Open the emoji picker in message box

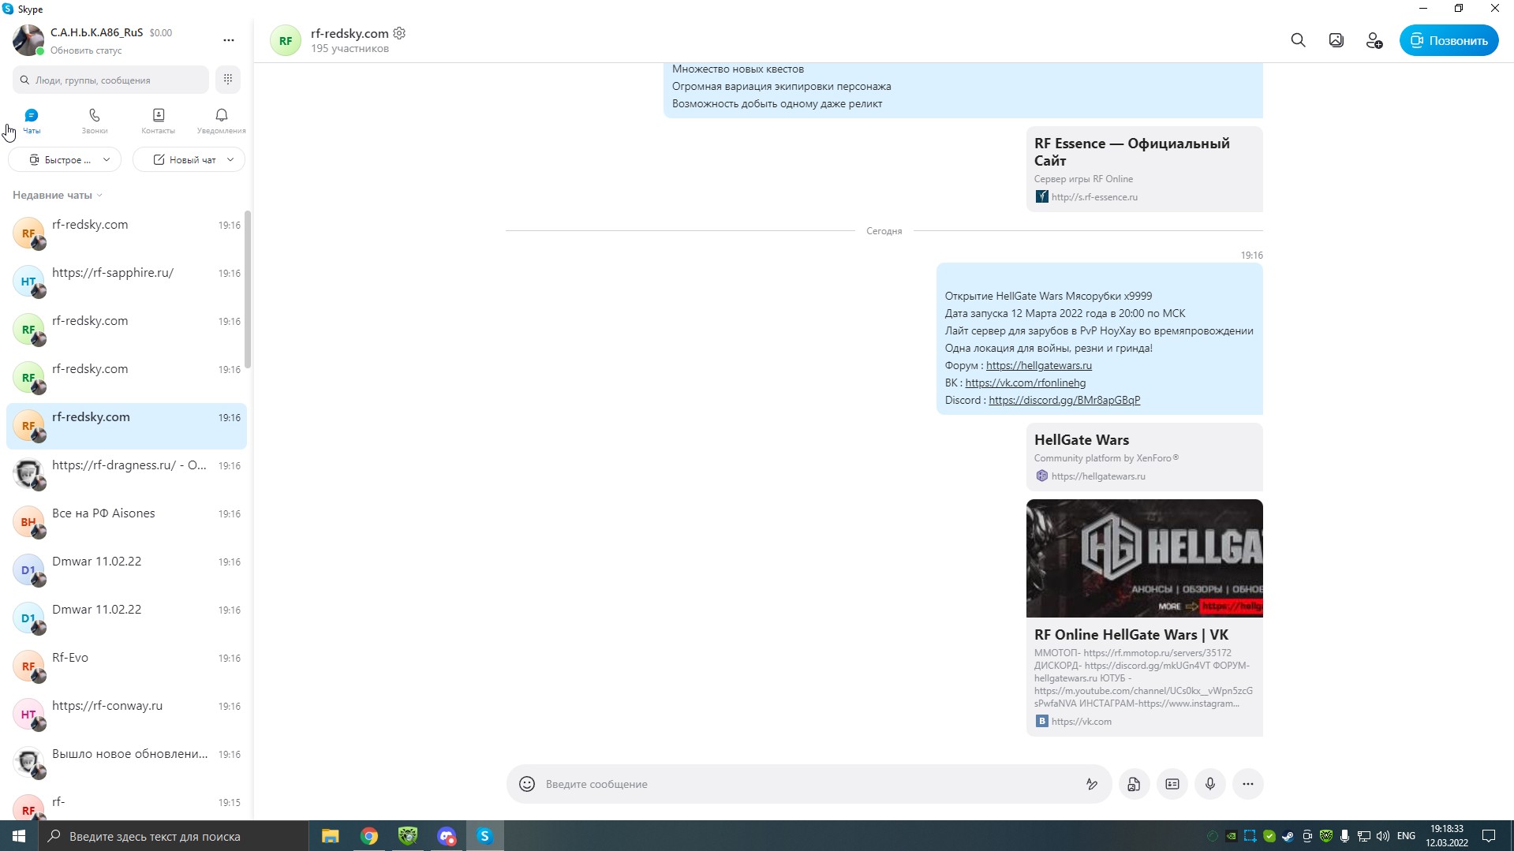(527, 784)
